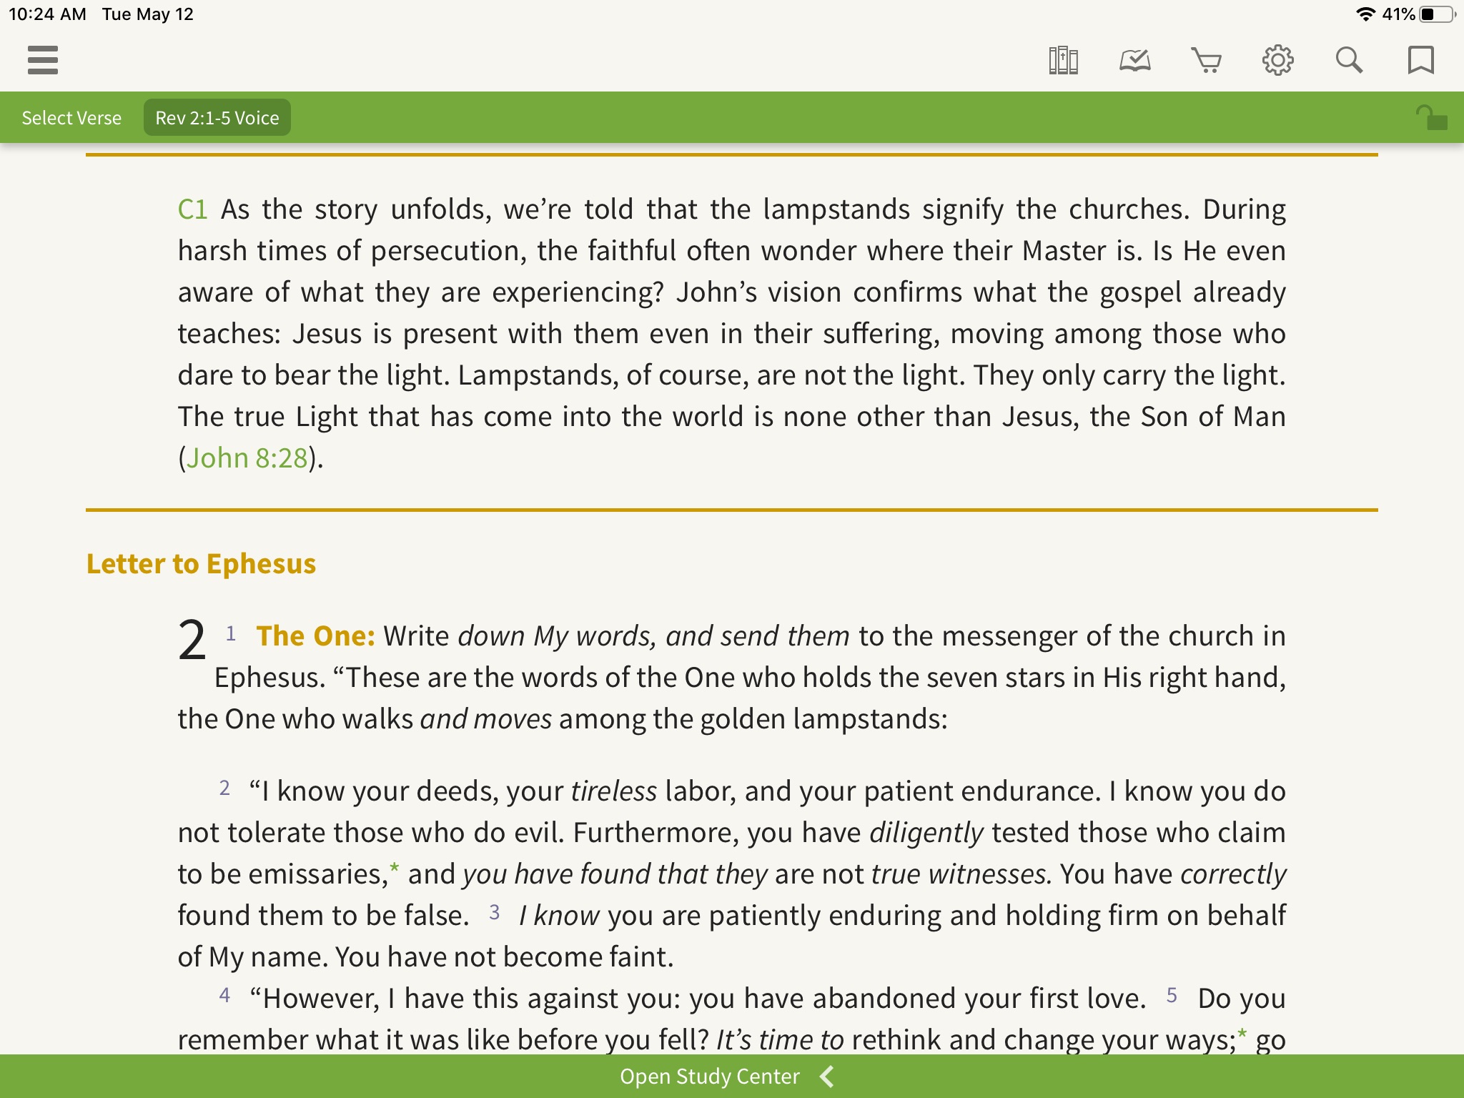Navigate back using the left chevron
This screenshot has height=1098, width=1464.
829,1075
